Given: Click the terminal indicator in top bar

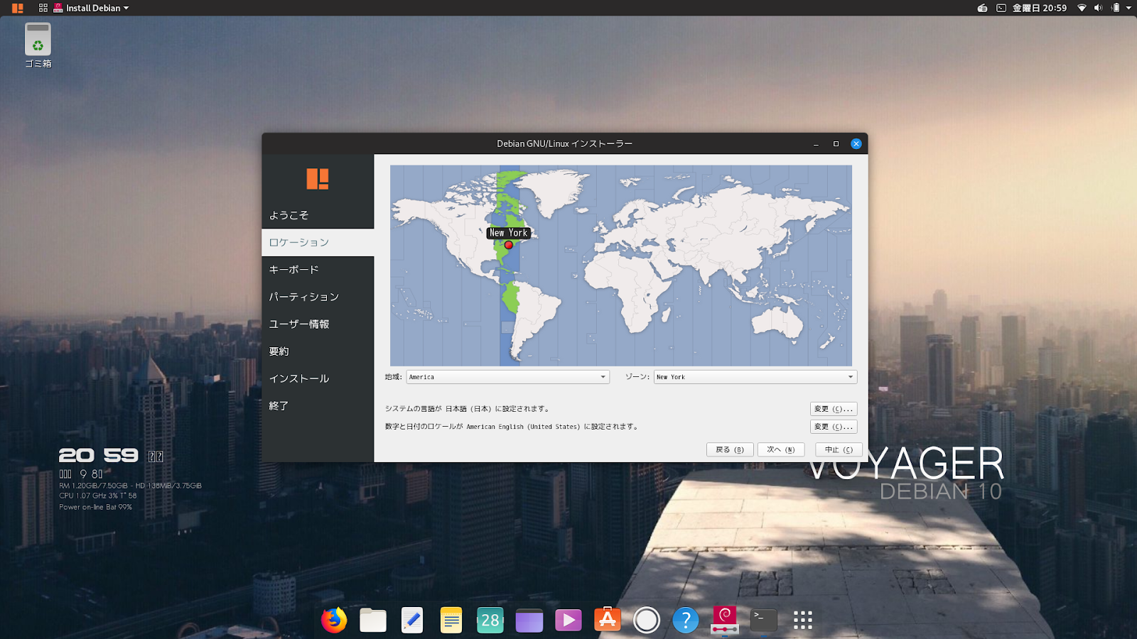Looking at the screenshot, I should pos(1001,8).
